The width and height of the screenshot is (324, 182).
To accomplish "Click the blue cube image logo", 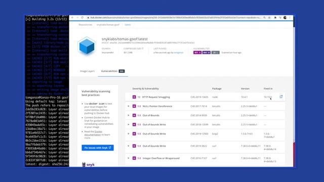I will click(x=87, y=46).
